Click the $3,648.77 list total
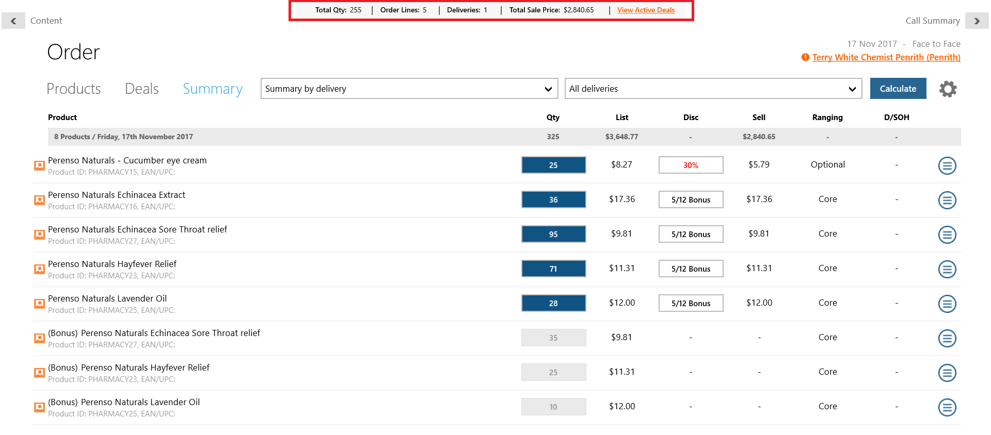Viewport: 991px width, 435px height. pyautogui.click(x=621, y=137)
